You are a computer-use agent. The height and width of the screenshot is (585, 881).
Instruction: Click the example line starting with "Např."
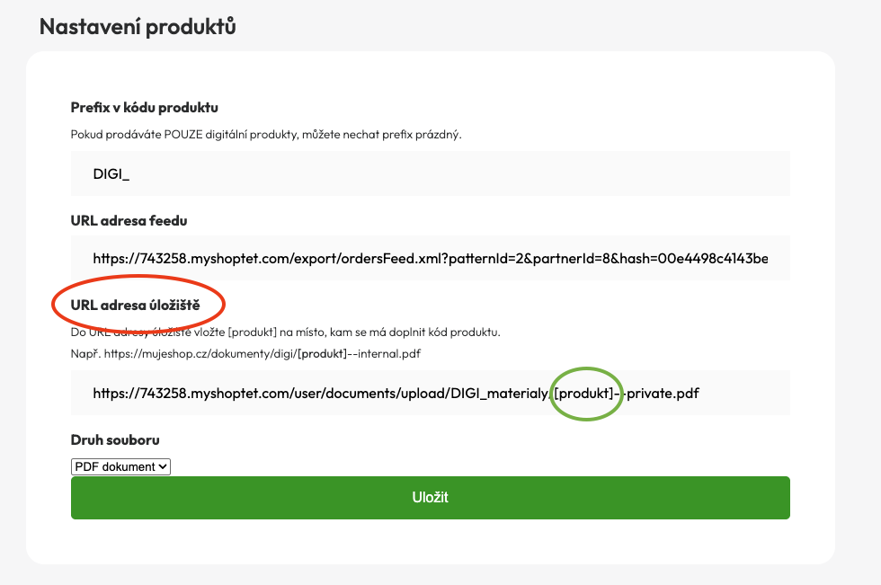point(245,353)
